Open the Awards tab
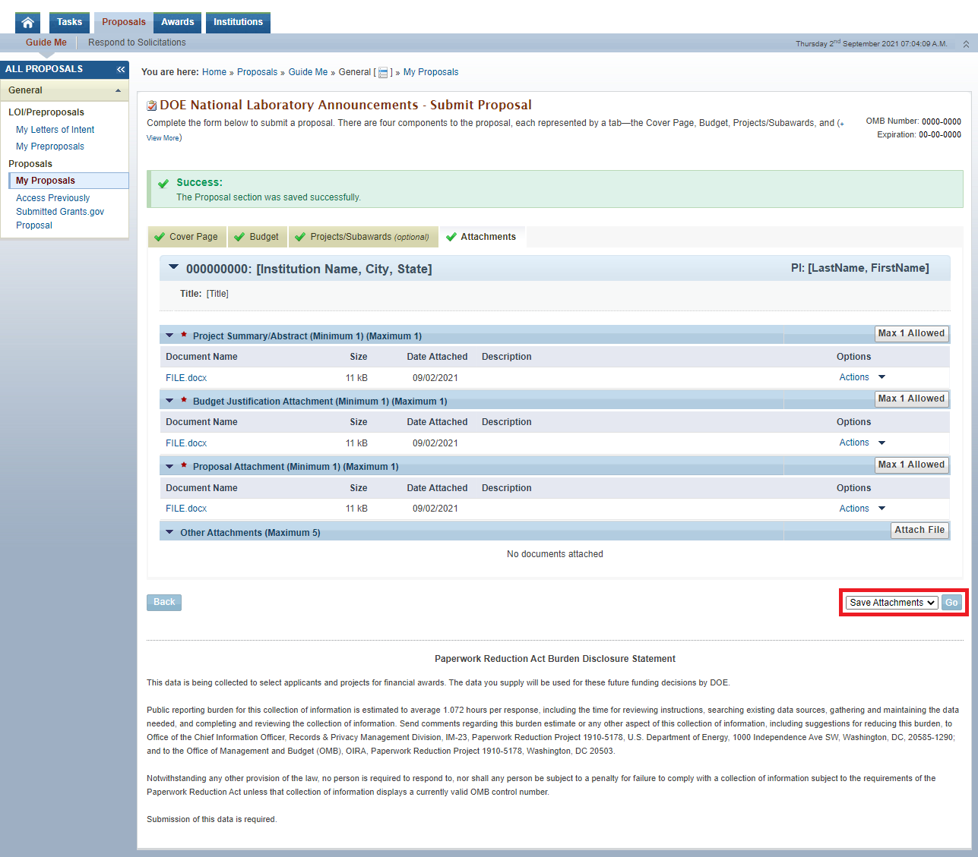978x857 pixels. click(178, 23)
